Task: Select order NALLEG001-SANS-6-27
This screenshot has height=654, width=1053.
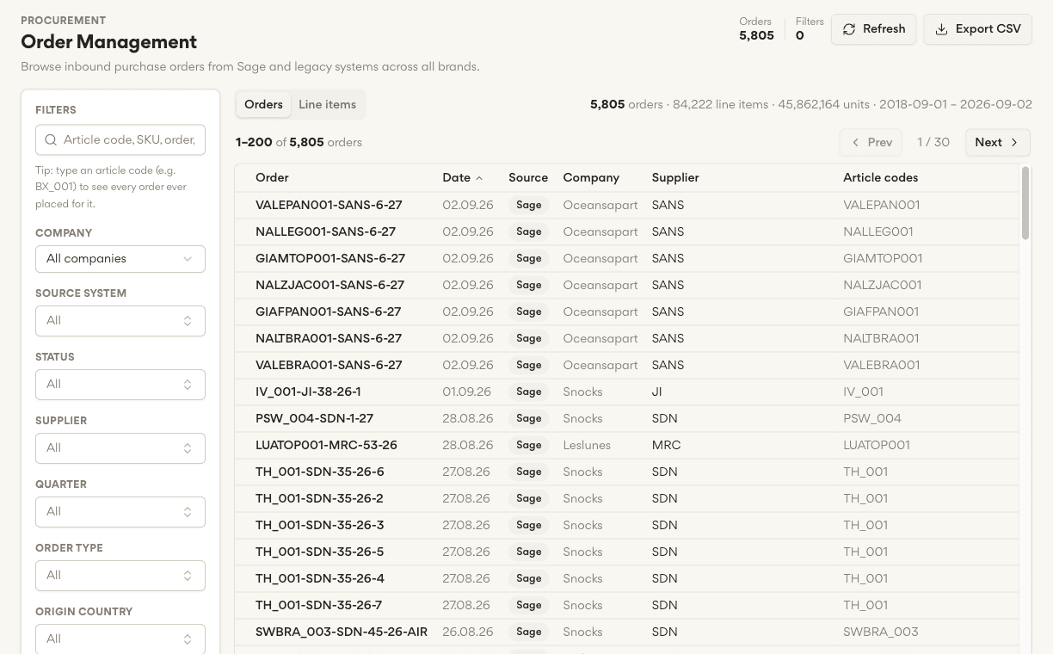Action: click(325, 232)
